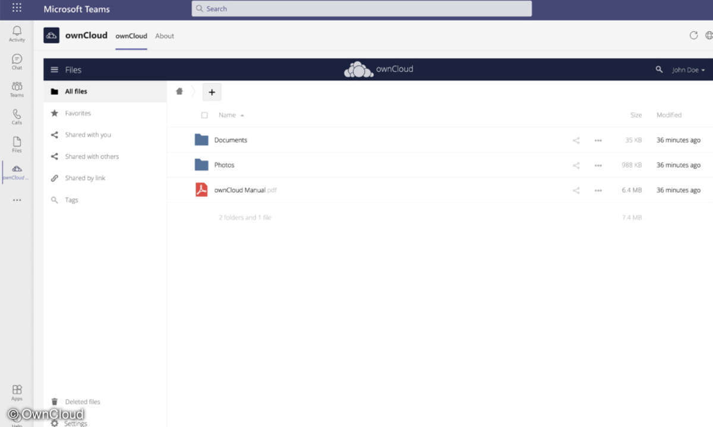This screenshot has height=427, width=713.
Task: Switch to the ownCloud tab
Action: point(131,36)
